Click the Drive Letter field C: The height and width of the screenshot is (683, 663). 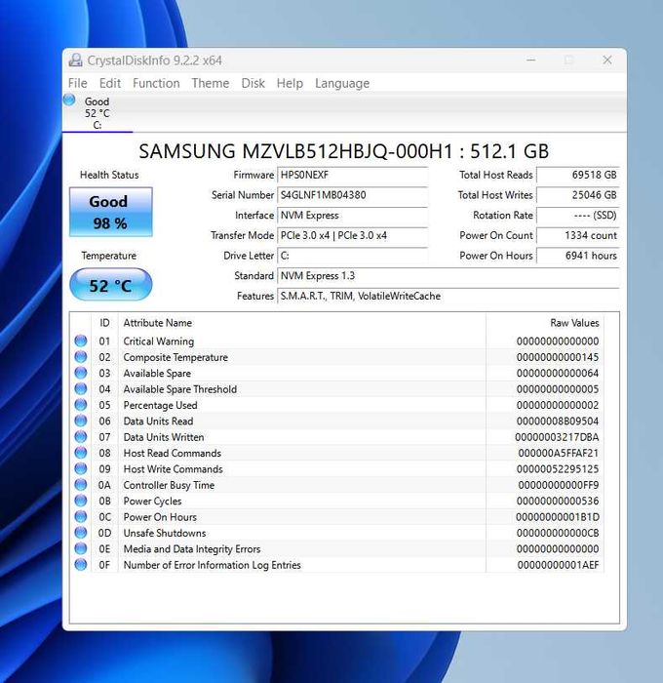[353, 256]
